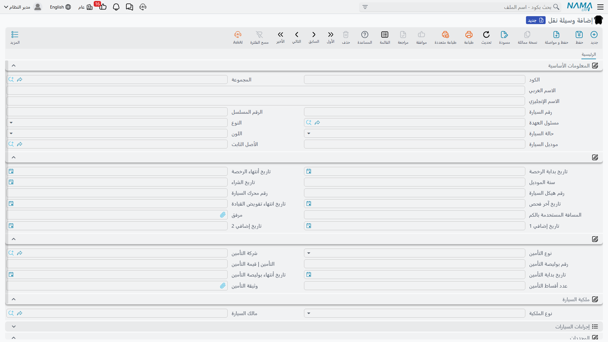Screen dimensions: 608x342
Task: Collapse the ملكية السيارة section
Action: pyautogui.click(x=14, y=299)
